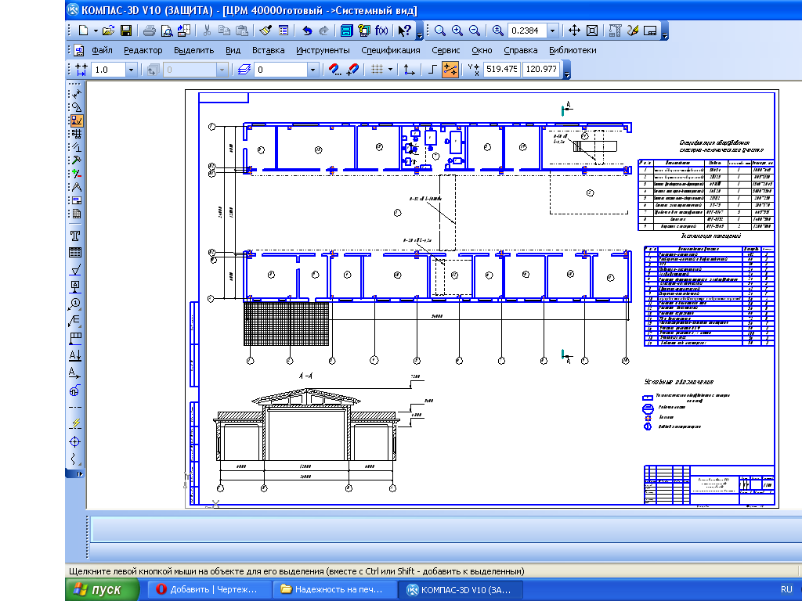Click the КОМПАС-3D V10 taskbar button
The image size is (802, 601).
click(x=461, y=590)
